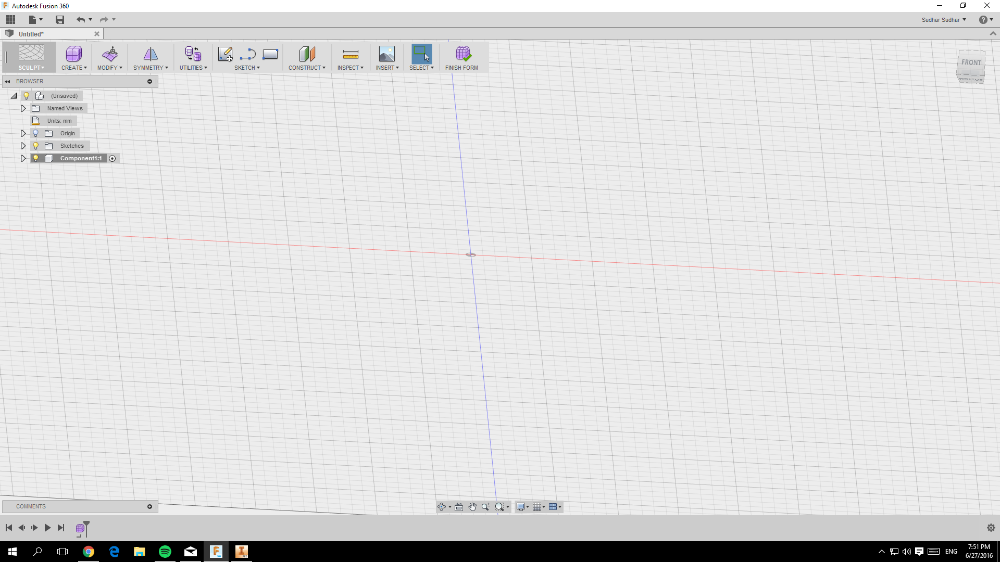This screenshot has height=562, width=1000.
Task: Click the Inspect measure ruler icon
Action: click(351, 54)
